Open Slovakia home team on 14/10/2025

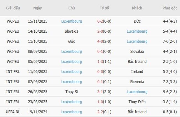pos(71,31)
